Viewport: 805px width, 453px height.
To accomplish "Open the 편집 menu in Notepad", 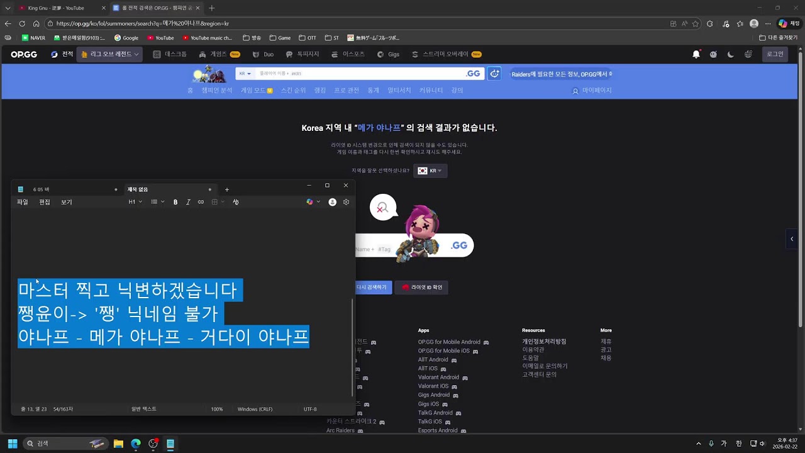I will pyautogui.click(x=45, y=202).
